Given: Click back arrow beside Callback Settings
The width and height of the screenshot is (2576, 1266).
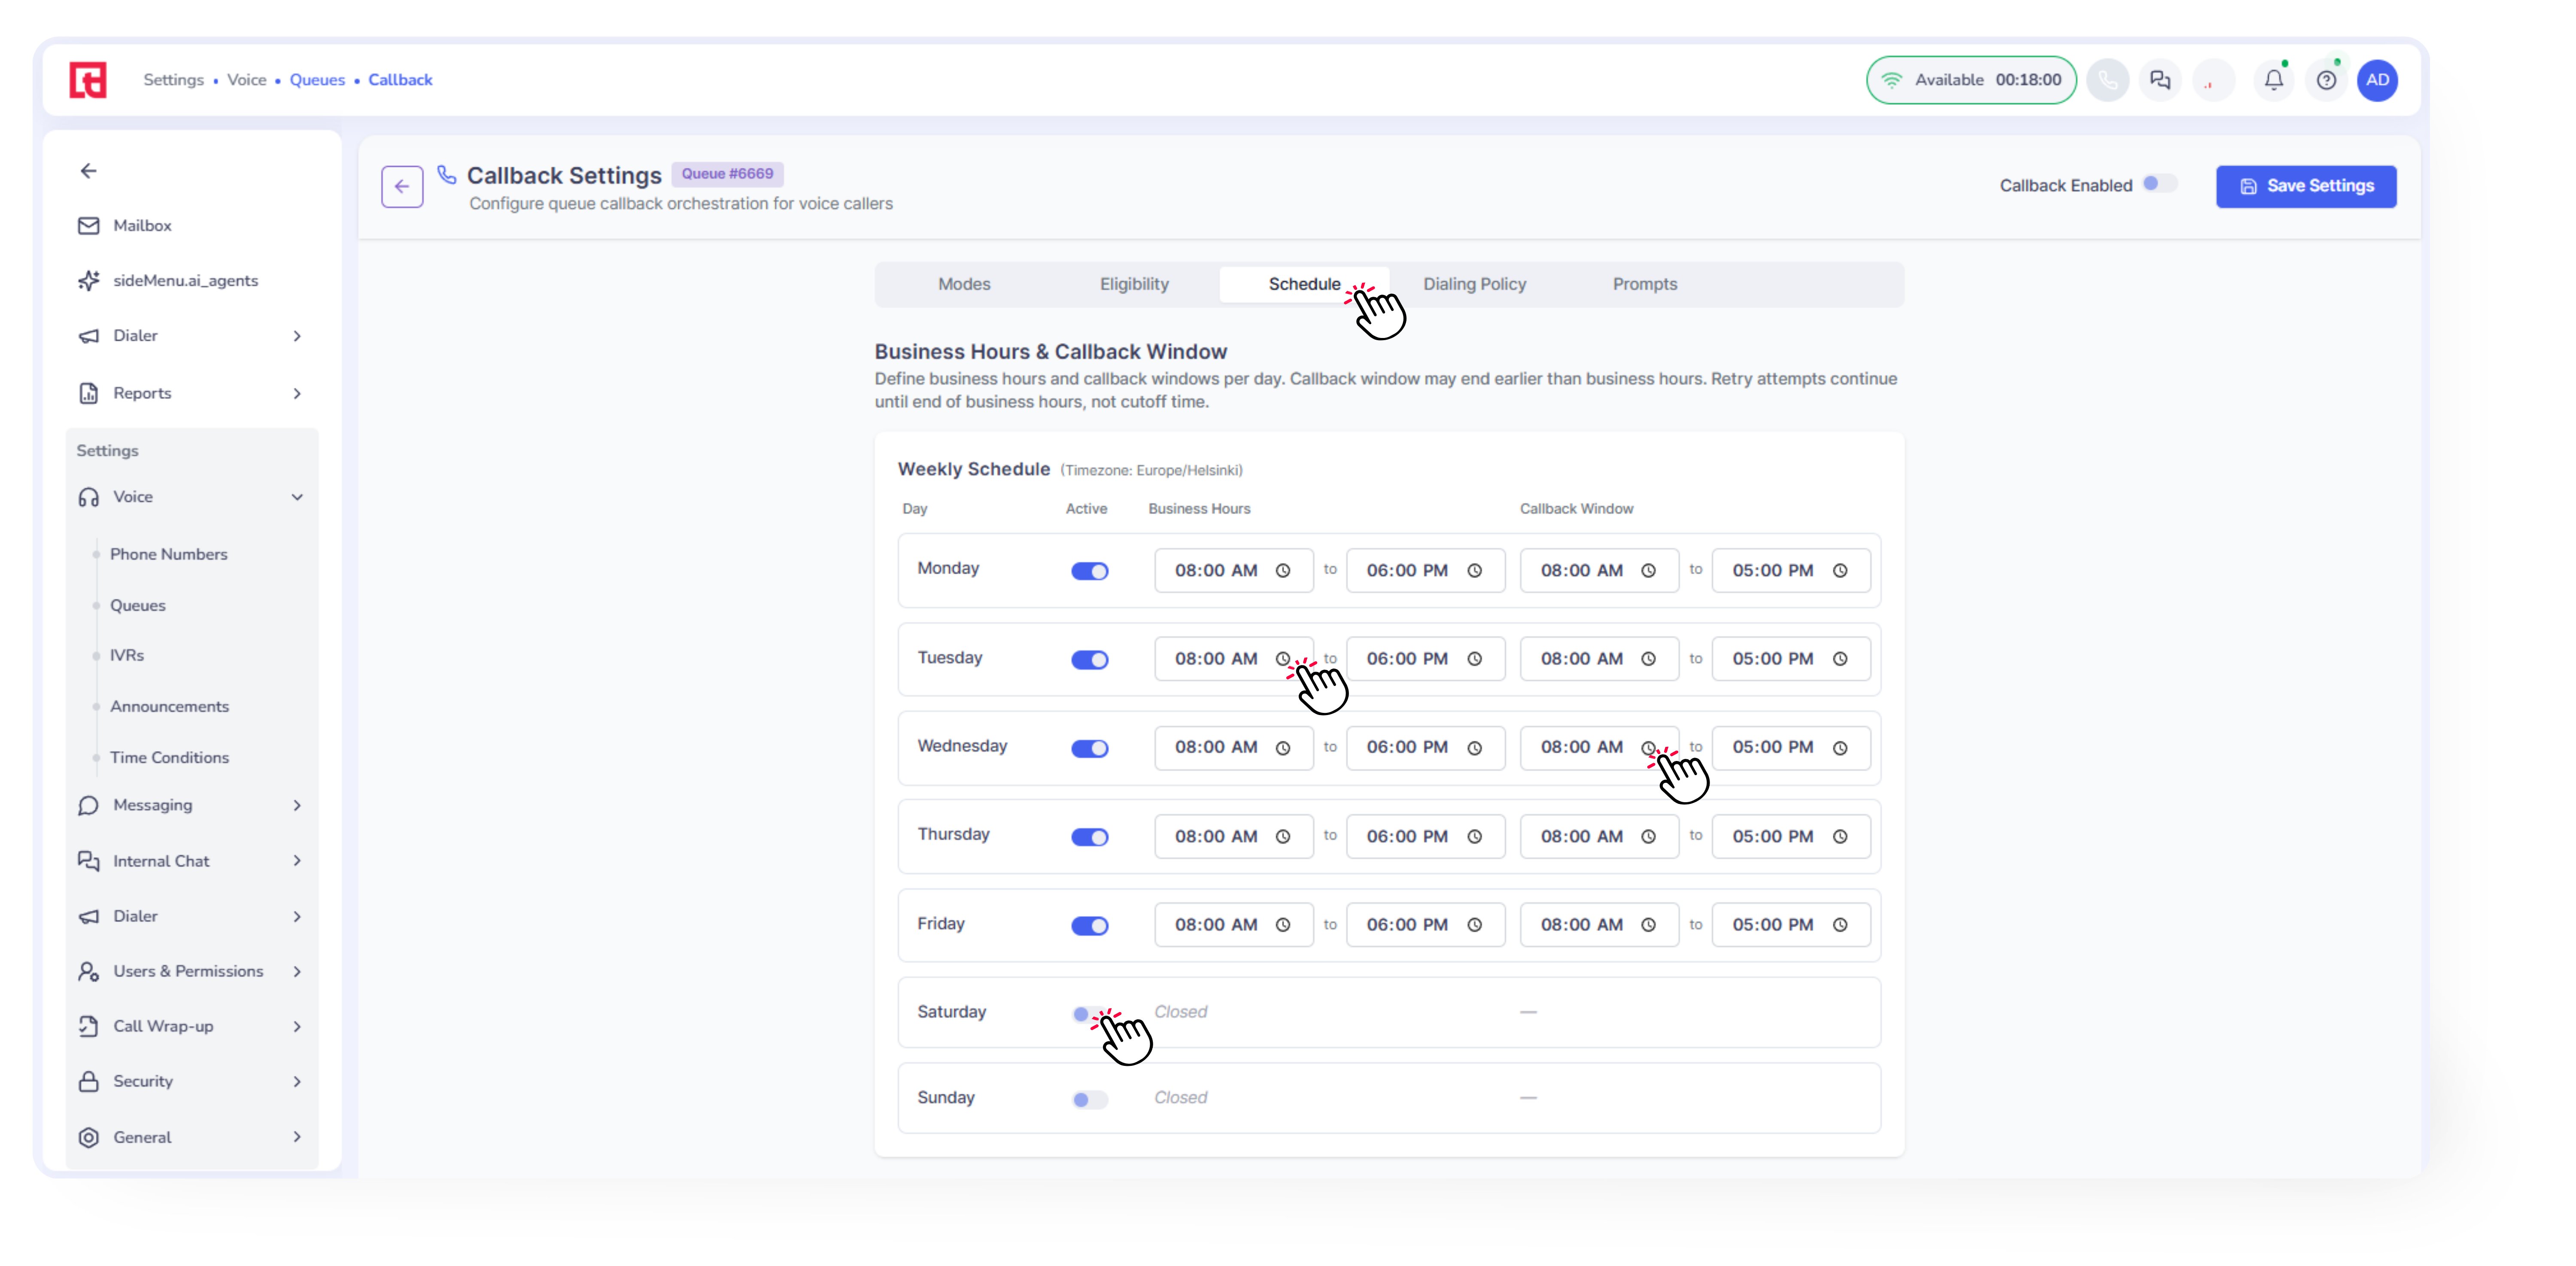Looking at the screenshot, I should coord(402,187).
